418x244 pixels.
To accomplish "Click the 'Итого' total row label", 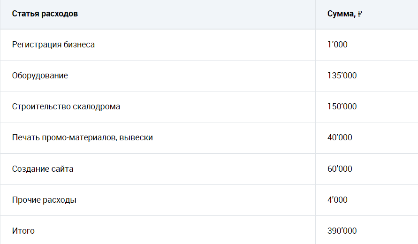I will (x=23, y=231).
